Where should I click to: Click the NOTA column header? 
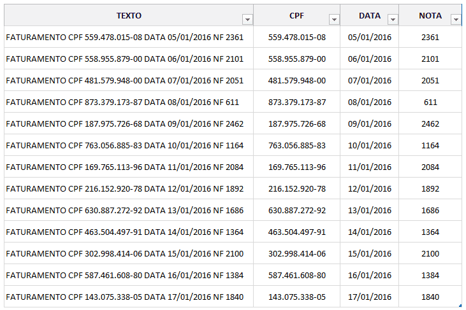tap(430, 15)
